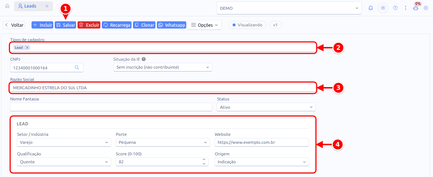
Task: Click inside Tipos de cadastro field
Action: (x=163, y=48)
